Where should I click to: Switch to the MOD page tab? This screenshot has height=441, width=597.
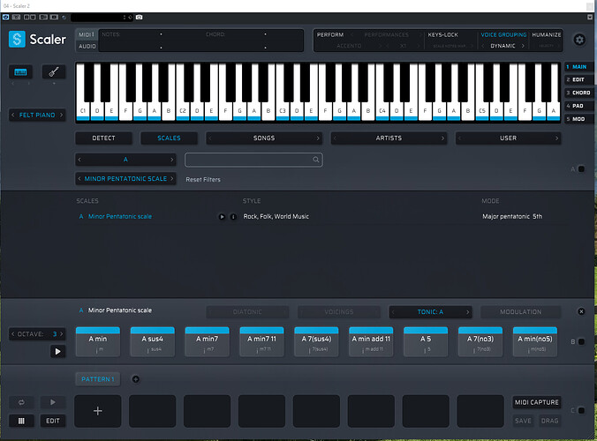tap(578, 119)
